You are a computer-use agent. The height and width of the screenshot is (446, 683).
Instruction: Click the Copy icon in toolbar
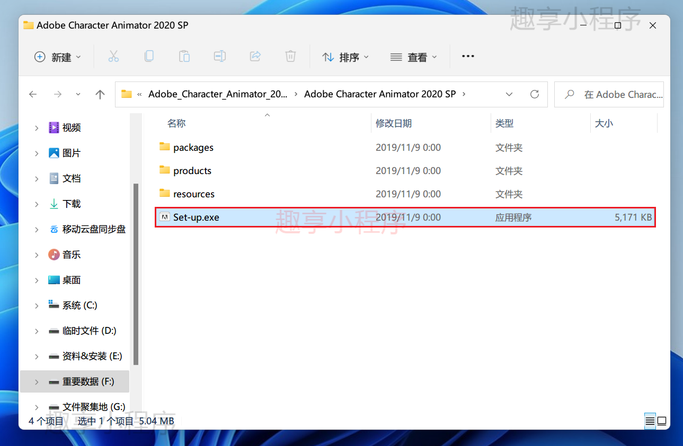click(149, 56)
